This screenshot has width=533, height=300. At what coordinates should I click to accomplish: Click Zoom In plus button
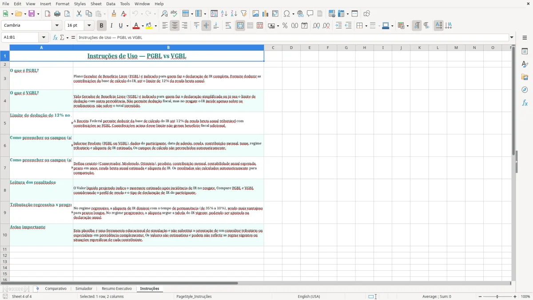pyautogui.click(x=515, y=296)
